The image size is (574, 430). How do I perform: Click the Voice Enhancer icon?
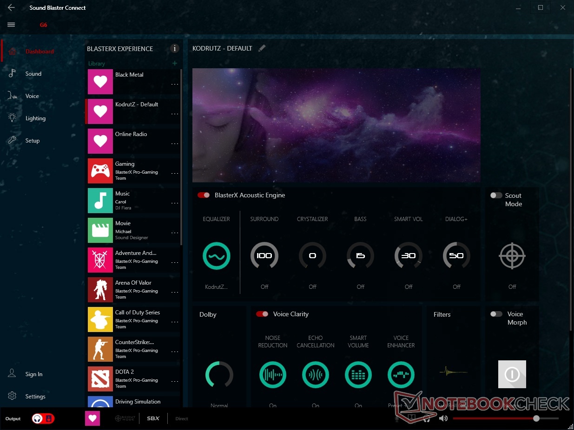coord(401,375)
